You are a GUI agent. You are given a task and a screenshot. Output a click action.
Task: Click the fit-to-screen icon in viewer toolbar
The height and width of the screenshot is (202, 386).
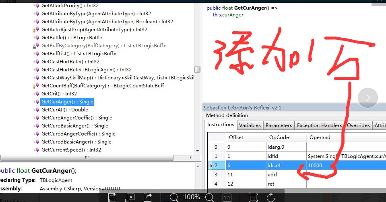pyautogui.click(x=253, y=197)
